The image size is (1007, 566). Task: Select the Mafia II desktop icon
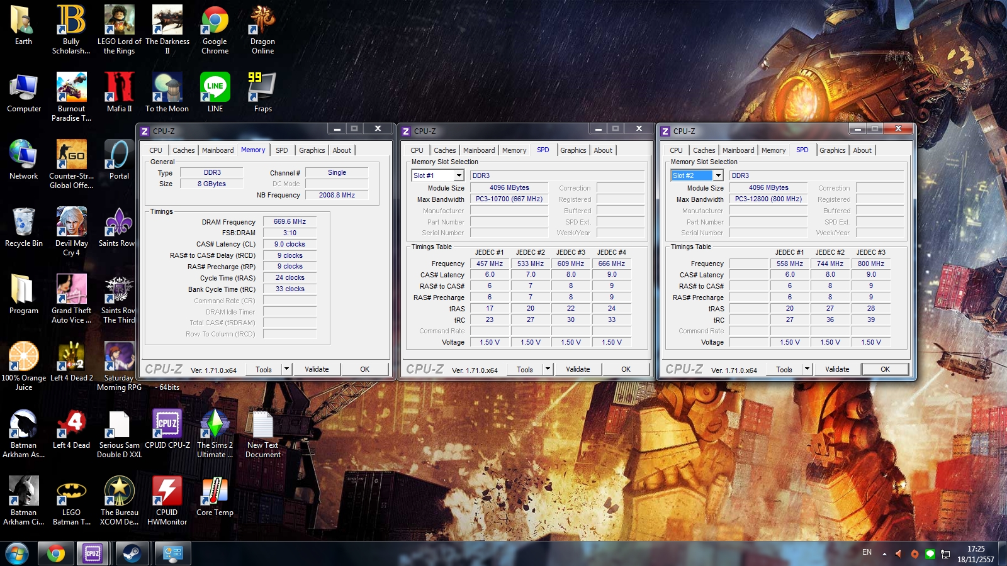[119, 92]
